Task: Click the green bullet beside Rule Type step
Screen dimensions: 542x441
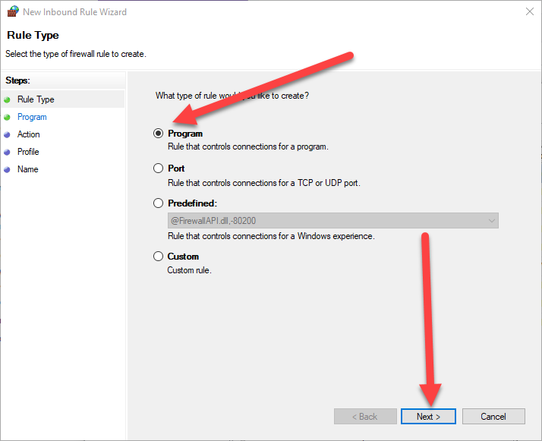Action: pos(8,99)
